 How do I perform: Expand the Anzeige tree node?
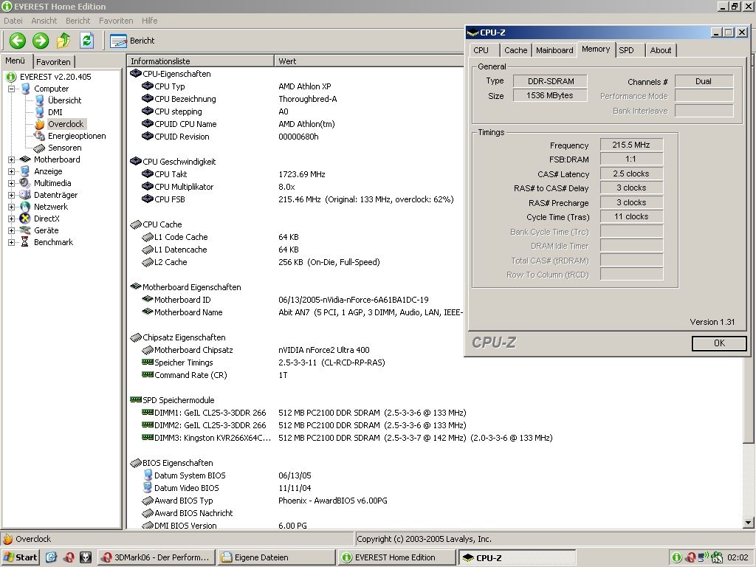11,171
